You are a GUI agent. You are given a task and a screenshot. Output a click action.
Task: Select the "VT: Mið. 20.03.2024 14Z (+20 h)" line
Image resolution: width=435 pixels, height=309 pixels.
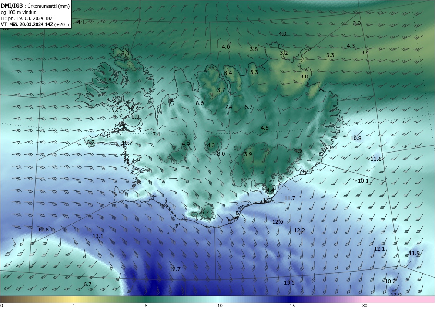(36, 24)
